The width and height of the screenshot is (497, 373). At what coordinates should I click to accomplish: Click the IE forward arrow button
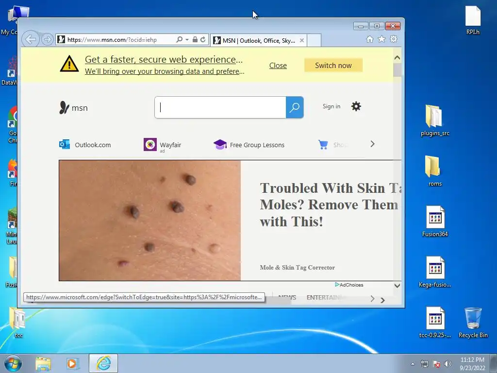[x=47, y=39]
